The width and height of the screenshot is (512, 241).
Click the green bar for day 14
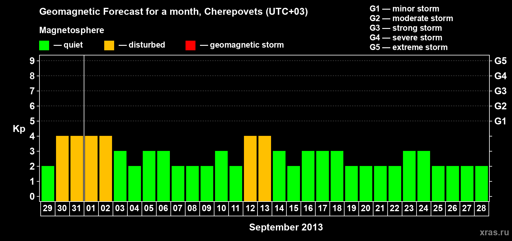point(279,176)
